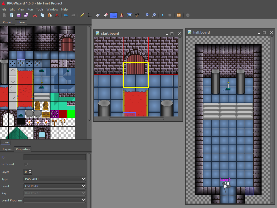Select the start position flag tool
This screenshot has width=277, height=208.
point(137,15)
